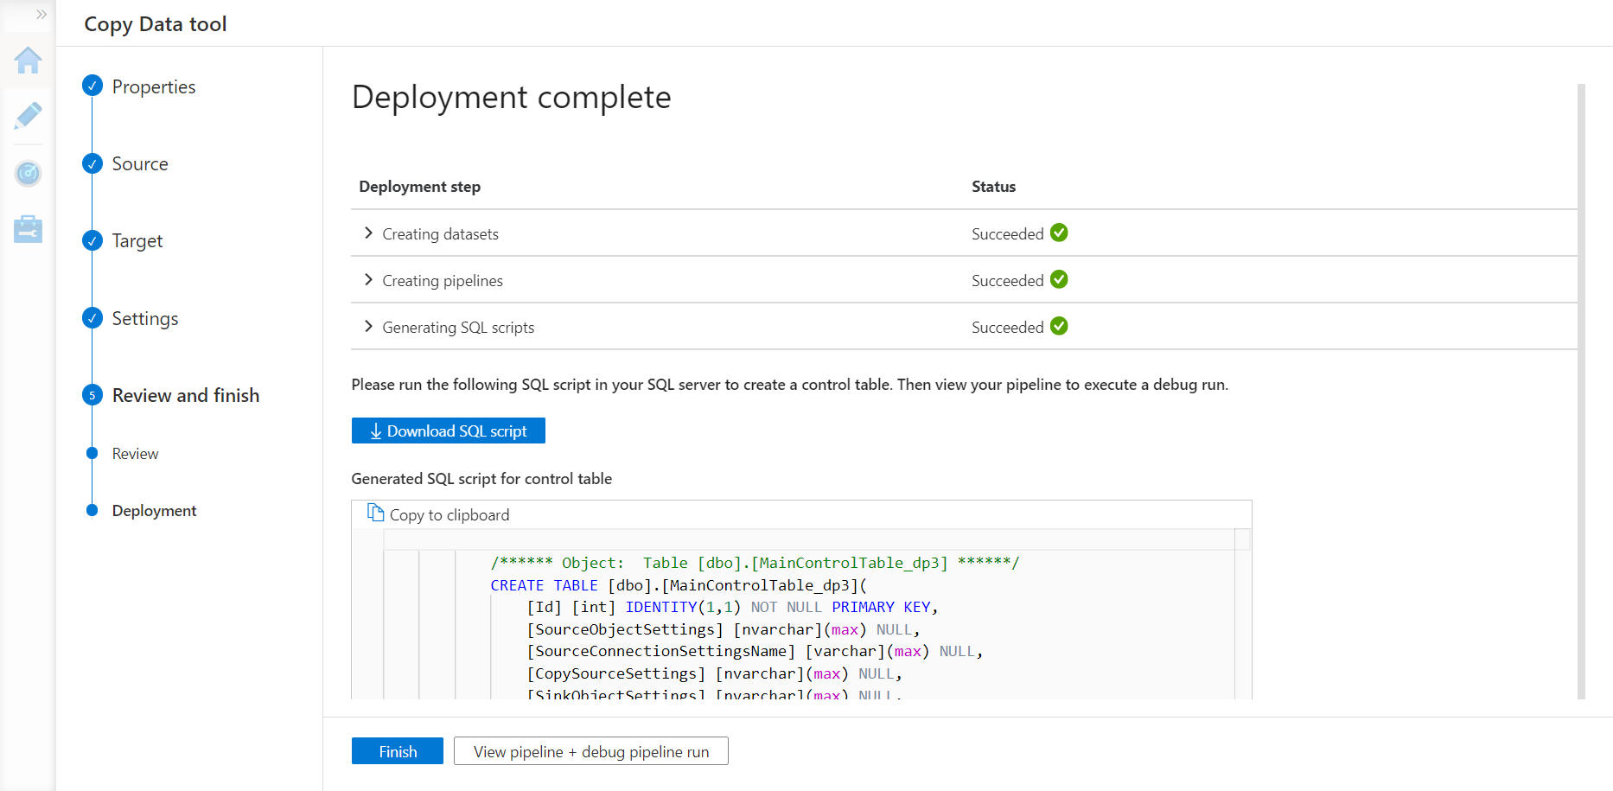Go to the Target step

(137, 241)
